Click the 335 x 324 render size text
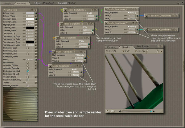Screen dimensions: 185x128 tap(112, 51)
